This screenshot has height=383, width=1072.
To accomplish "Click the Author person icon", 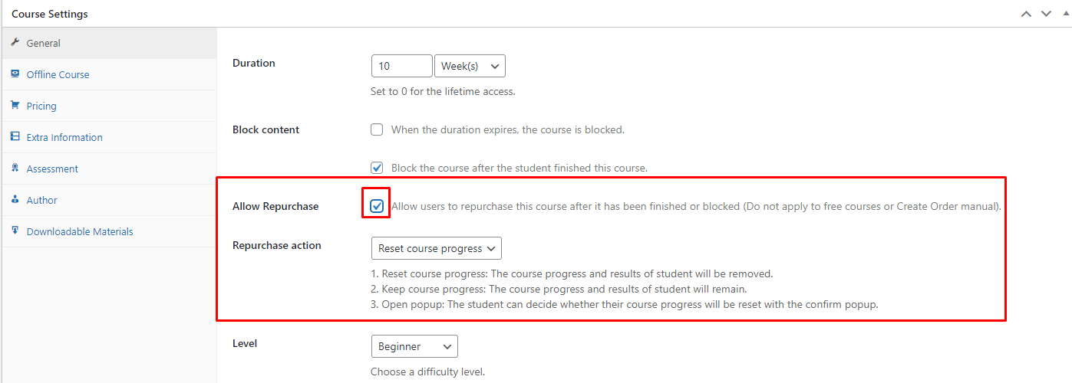I will pyautogui.click(x=15, y=200).
